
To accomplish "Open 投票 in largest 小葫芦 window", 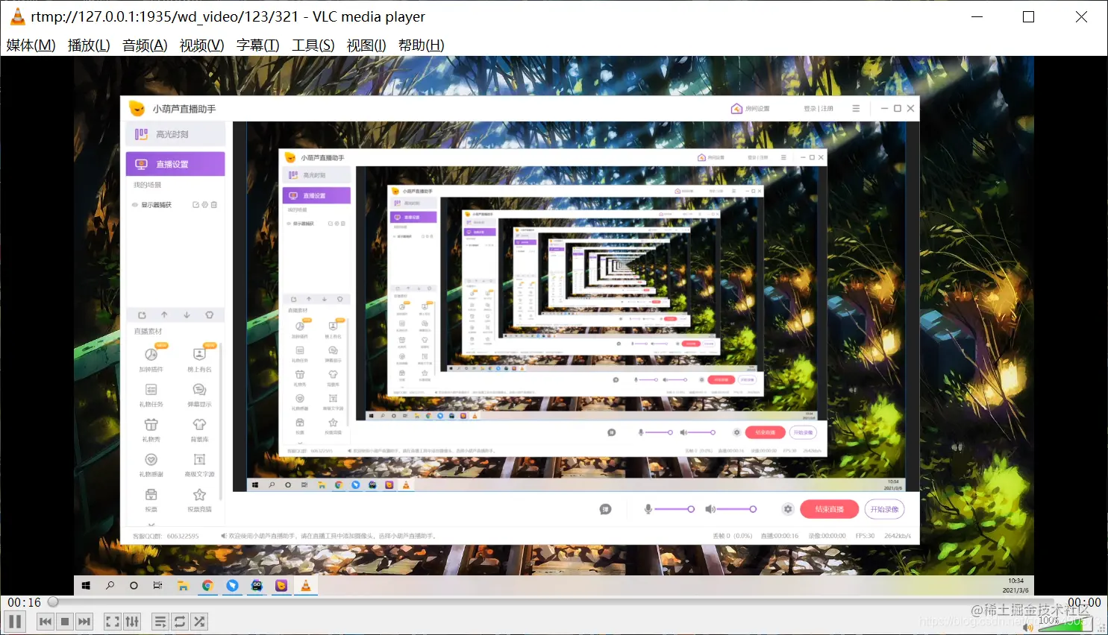I will pos(151,499).
